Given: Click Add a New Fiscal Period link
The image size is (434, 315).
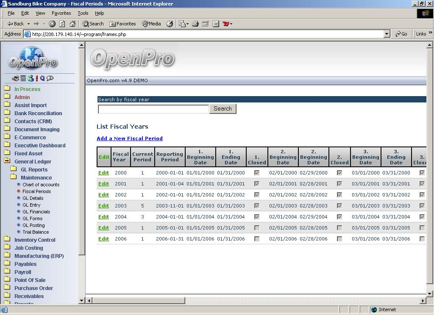Looking at the screenshot, I should click(x=130, y=138).
